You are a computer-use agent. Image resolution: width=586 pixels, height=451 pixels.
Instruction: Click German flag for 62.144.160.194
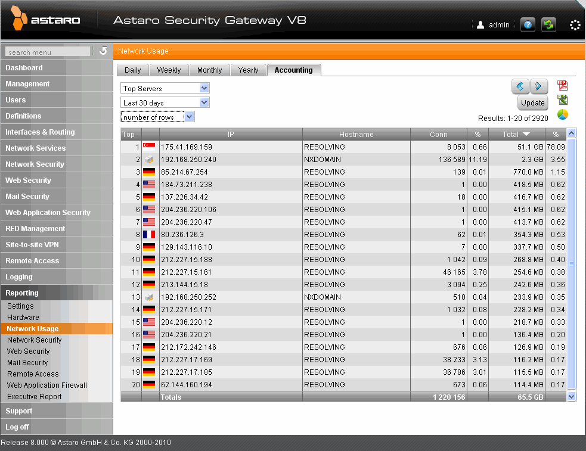[149, 384]
